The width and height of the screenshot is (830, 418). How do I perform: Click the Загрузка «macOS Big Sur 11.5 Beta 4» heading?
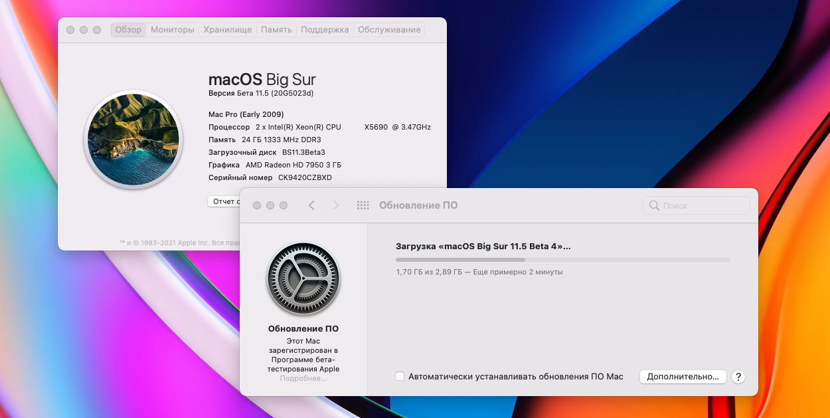coord(483,246)
